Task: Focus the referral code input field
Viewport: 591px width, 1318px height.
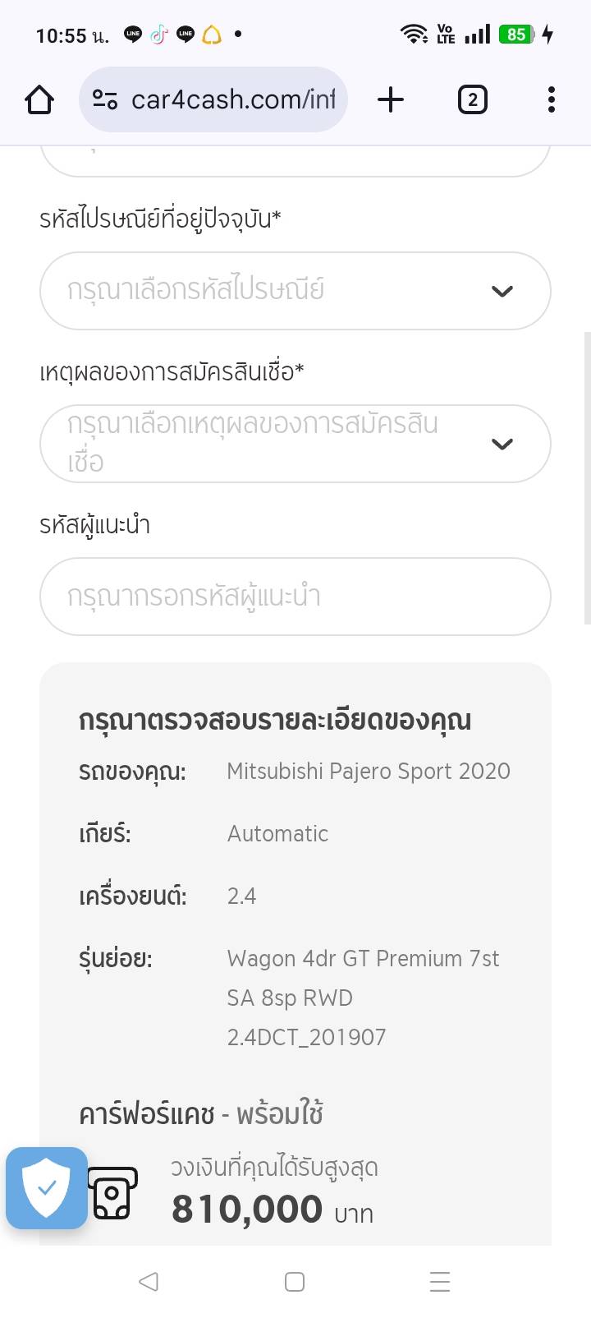Action: click(x=295, y=597)
